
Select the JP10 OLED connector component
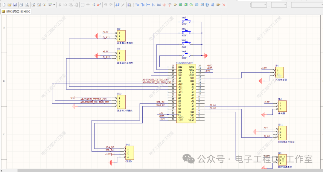pos(129,153)
